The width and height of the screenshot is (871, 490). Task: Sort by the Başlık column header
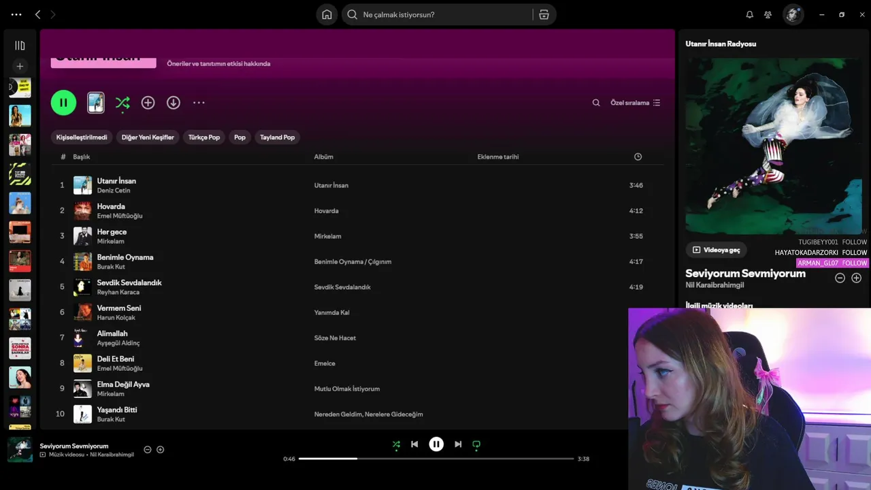click(x=82, y=157)
